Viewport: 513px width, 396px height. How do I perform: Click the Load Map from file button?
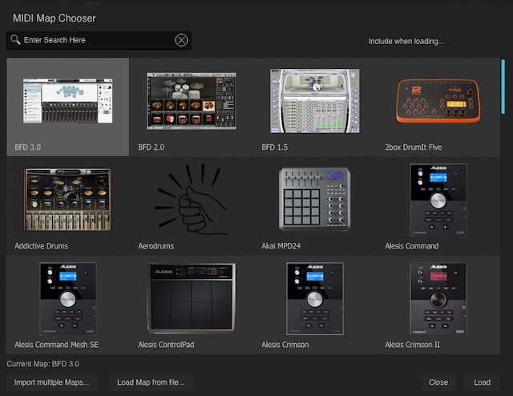151,382
